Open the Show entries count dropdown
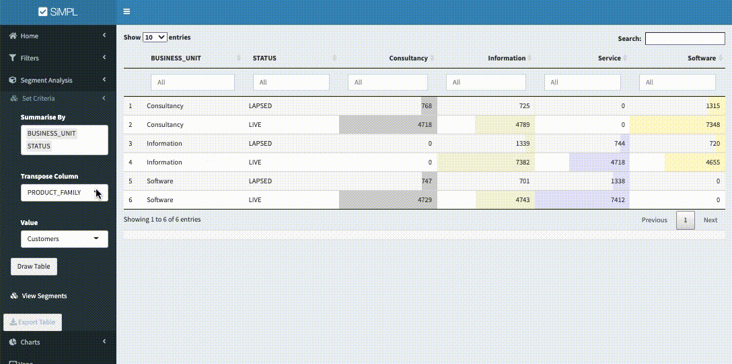The image size is (732, 364). pos(155,38)
